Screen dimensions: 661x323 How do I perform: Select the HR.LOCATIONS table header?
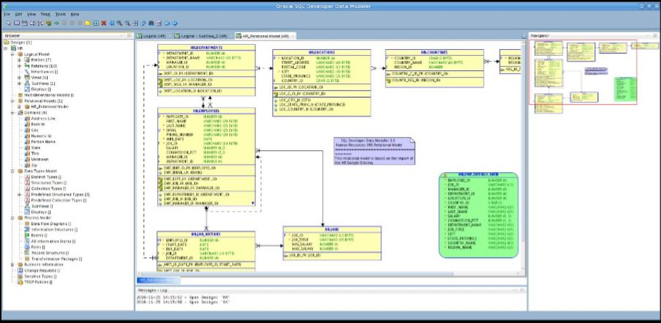coord(321,52)
